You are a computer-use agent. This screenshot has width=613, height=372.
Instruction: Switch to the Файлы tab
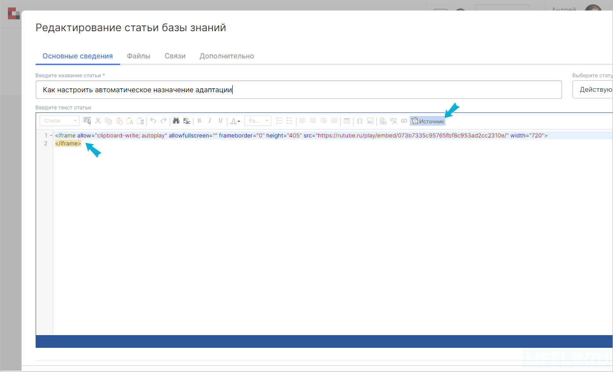pos(138,56)
